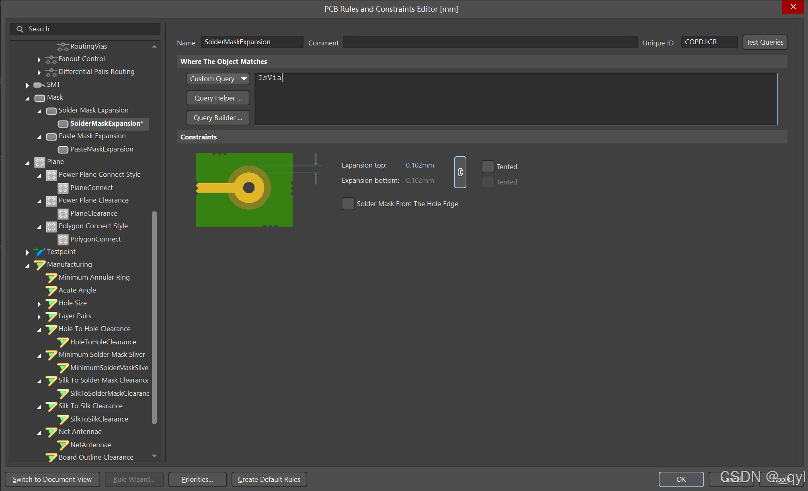Click the Comment input field
This screenshot has height=491, width=808.
[490, 42]
